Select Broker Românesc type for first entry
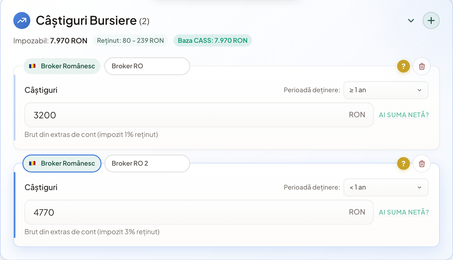This screenshot has height=260, width=453. pyautogui.click(x=62, y=66)
